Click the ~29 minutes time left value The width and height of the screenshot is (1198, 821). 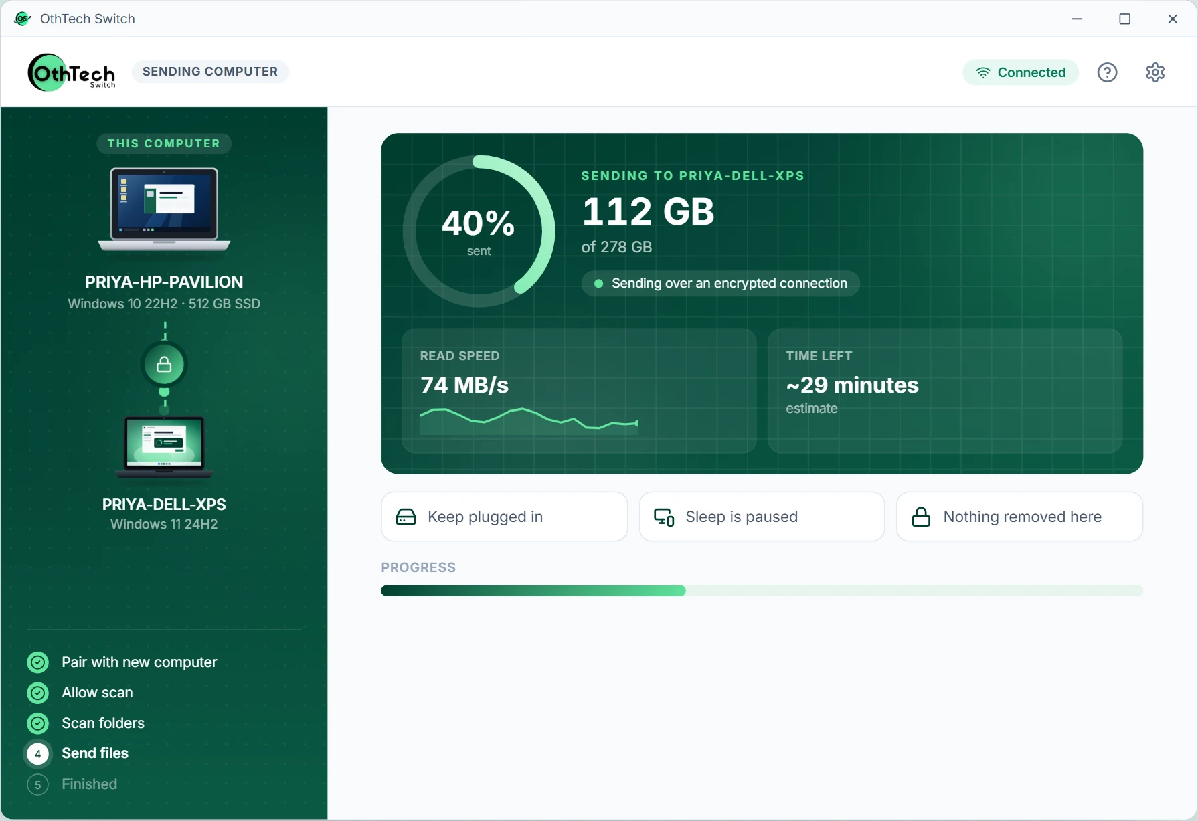852,385
